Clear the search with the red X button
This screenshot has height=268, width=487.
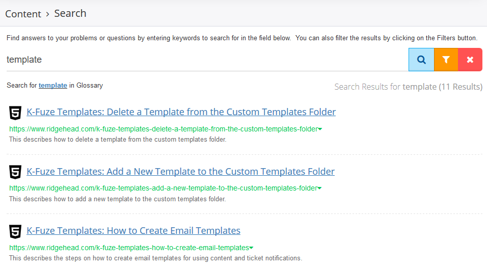coord(470,60)
